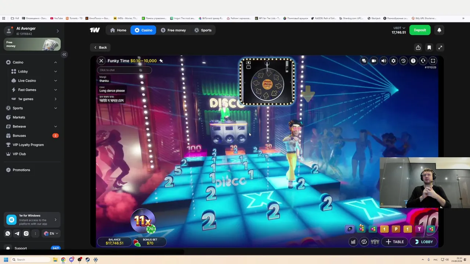Open the 1w games submenu arrow
The width and height of the screenshot is (470, 264).
[x=55, y=99]
